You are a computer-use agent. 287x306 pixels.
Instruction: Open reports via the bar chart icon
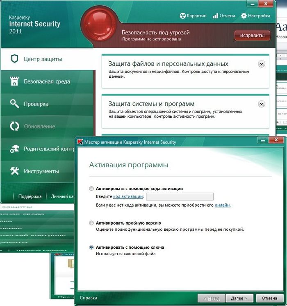pos(215,16)
